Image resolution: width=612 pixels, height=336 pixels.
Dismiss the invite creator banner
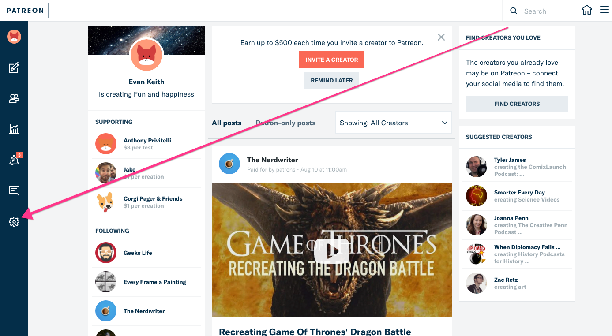pyautogui.click(x=441, y=37)
